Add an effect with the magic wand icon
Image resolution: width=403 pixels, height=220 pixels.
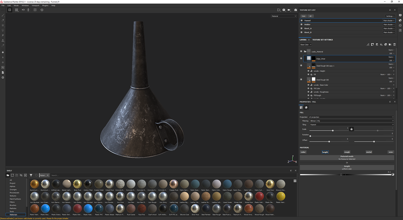point(368,45)
